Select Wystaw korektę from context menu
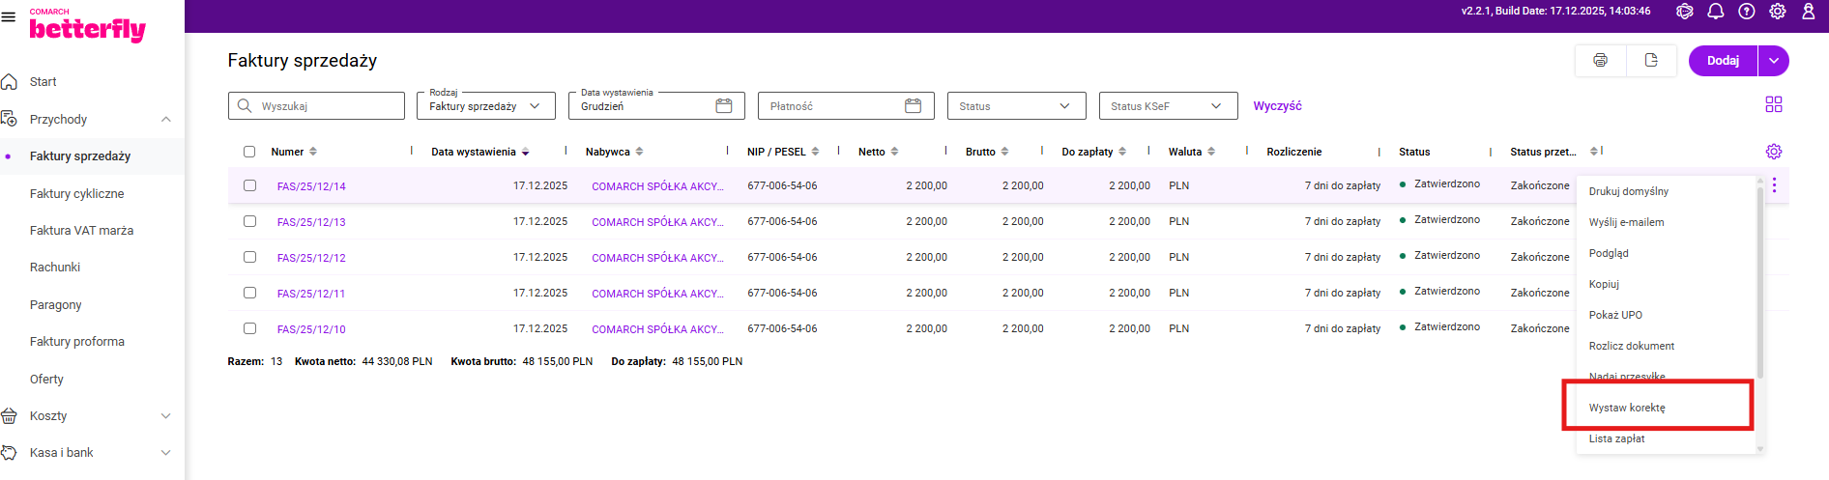 point(1627,408)
